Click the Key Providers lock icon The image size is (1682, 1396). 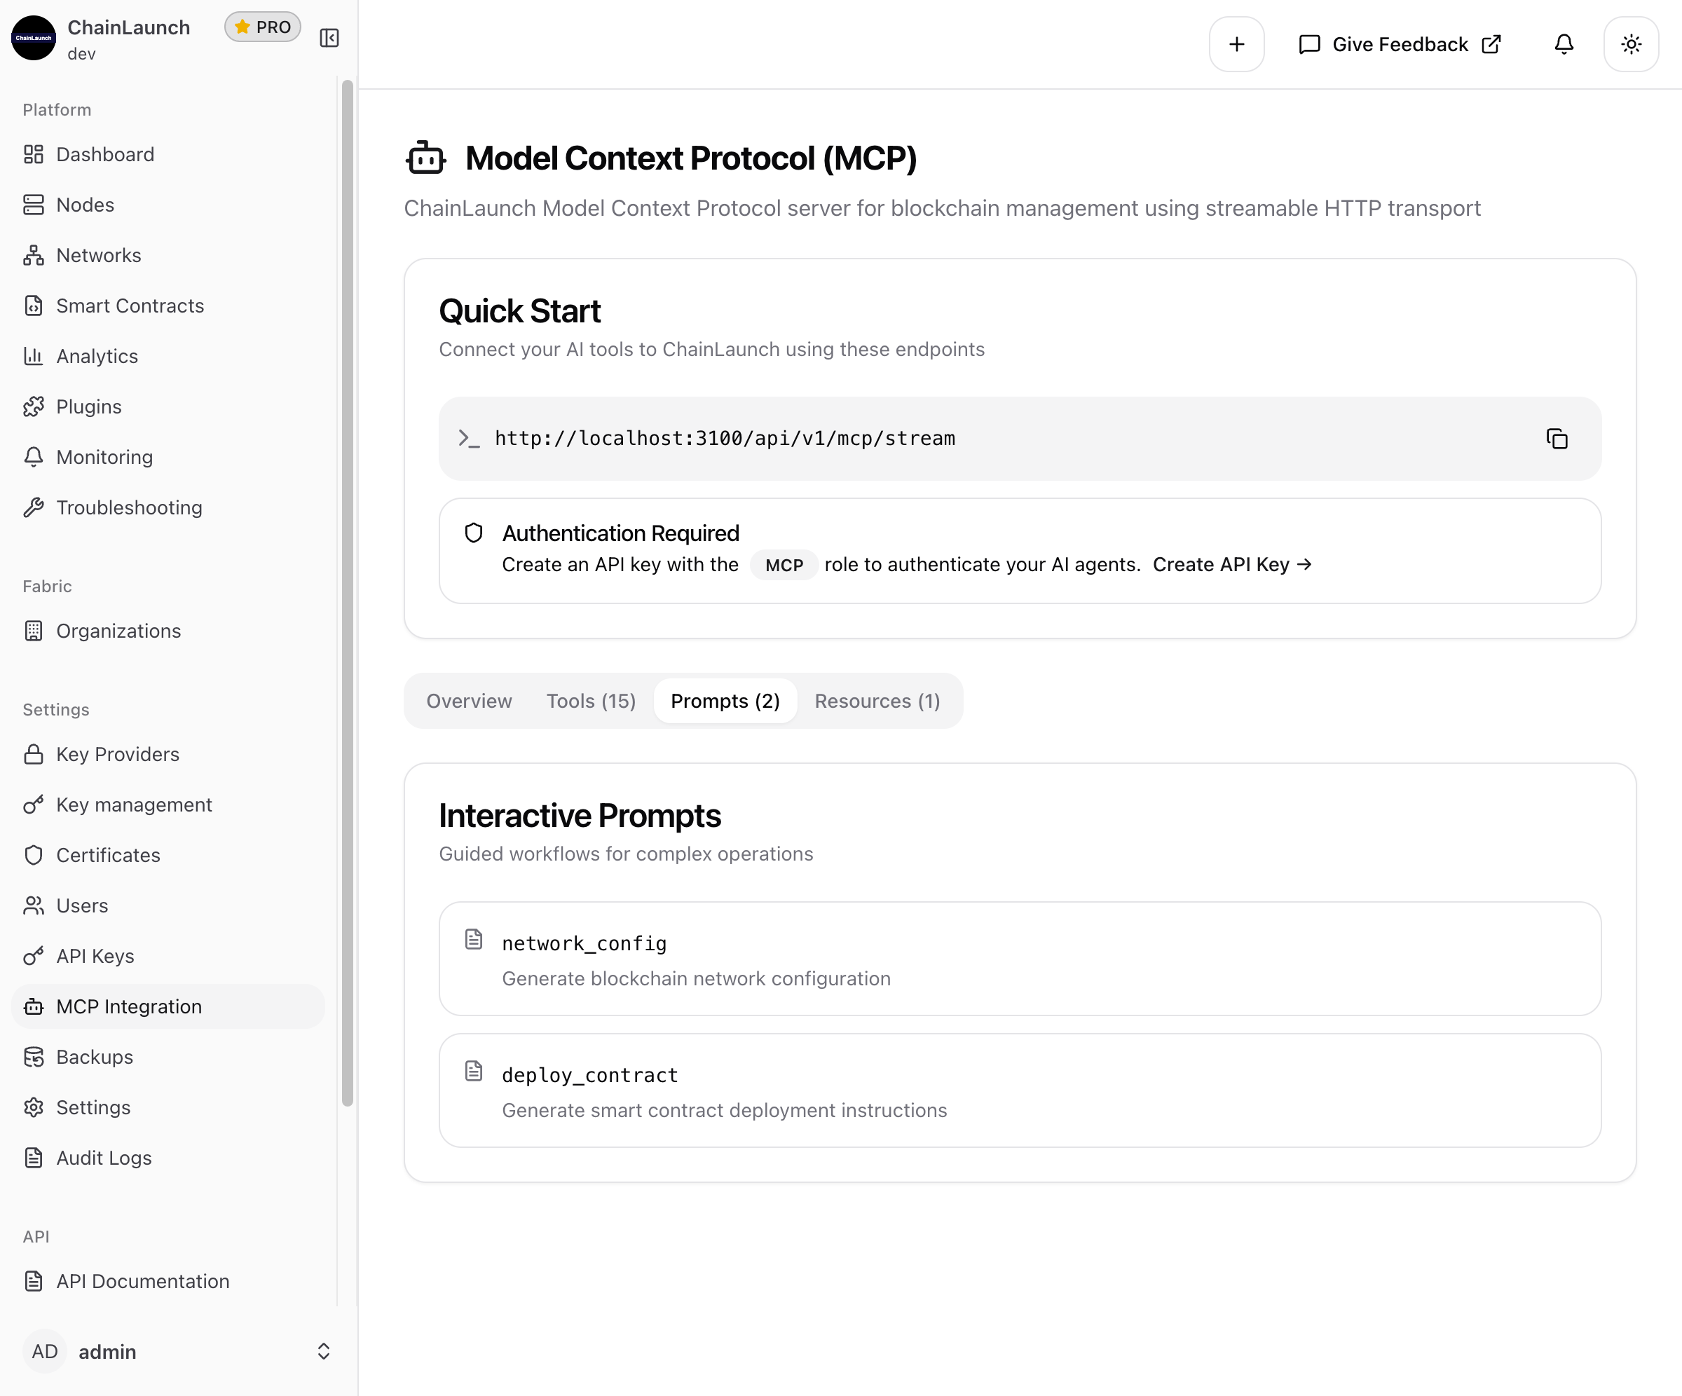34,755
